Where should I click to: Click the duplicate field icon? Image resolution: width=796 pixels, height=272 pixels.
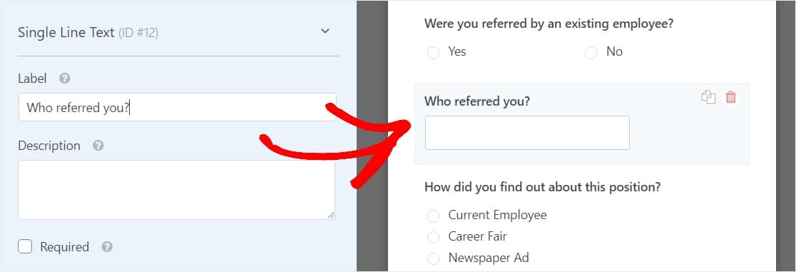[x=708, y=97]
